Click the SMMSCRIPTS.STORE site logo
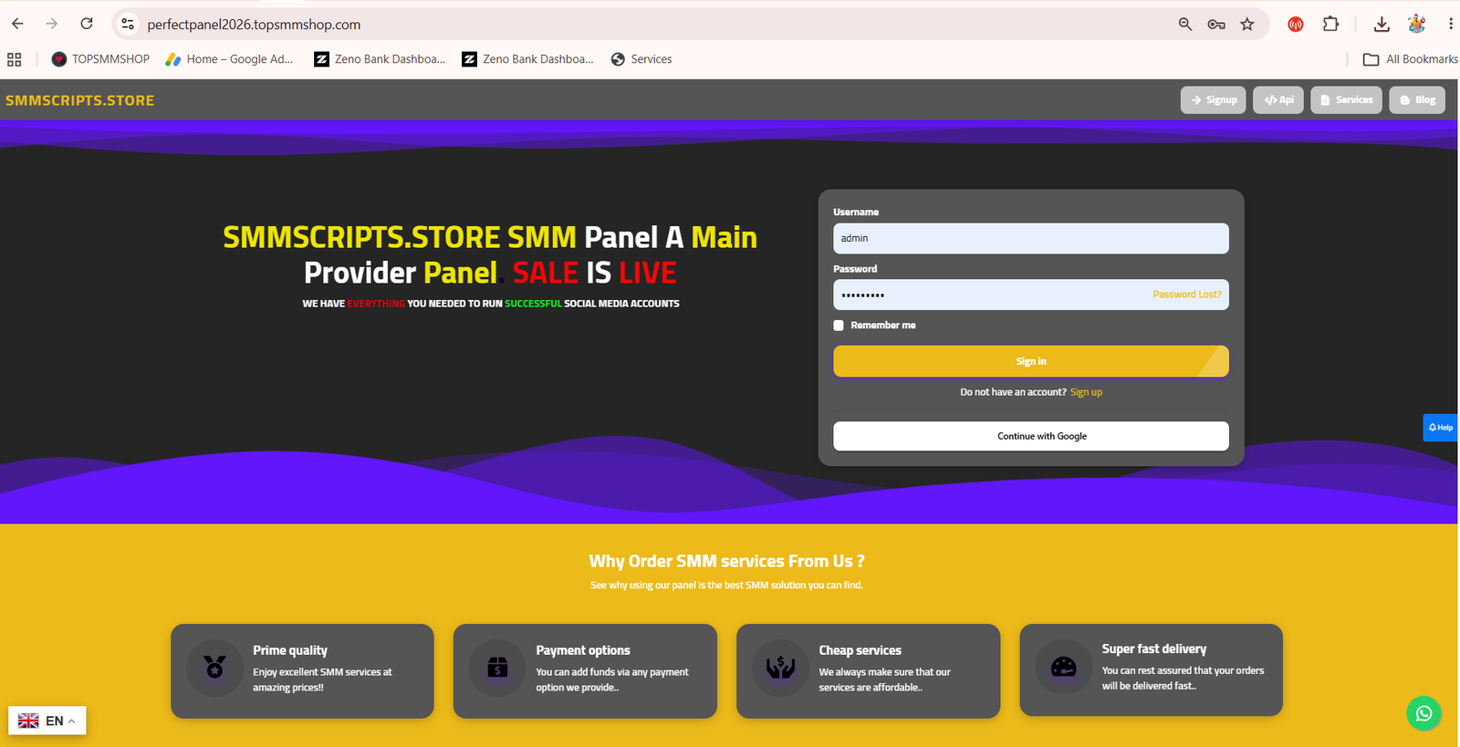 tap(80, 100)
